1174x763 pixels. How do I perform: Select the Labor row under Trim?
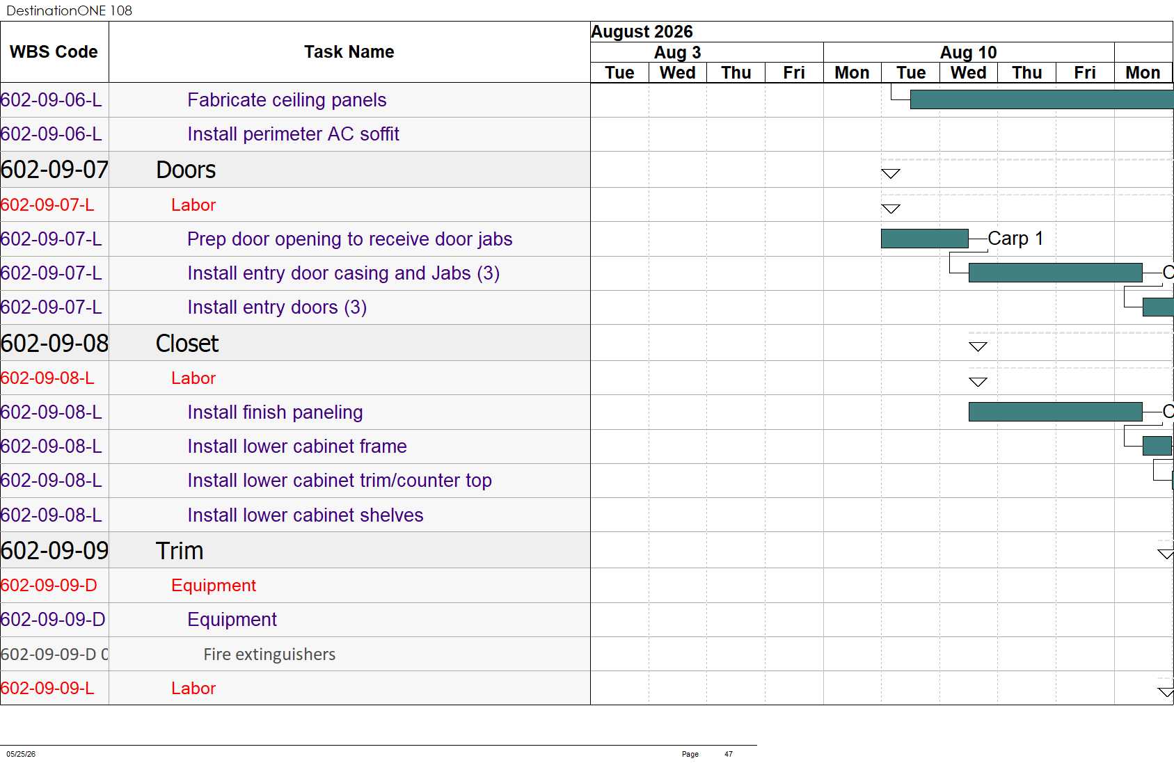pyautogui.click(x=193, y=689)
